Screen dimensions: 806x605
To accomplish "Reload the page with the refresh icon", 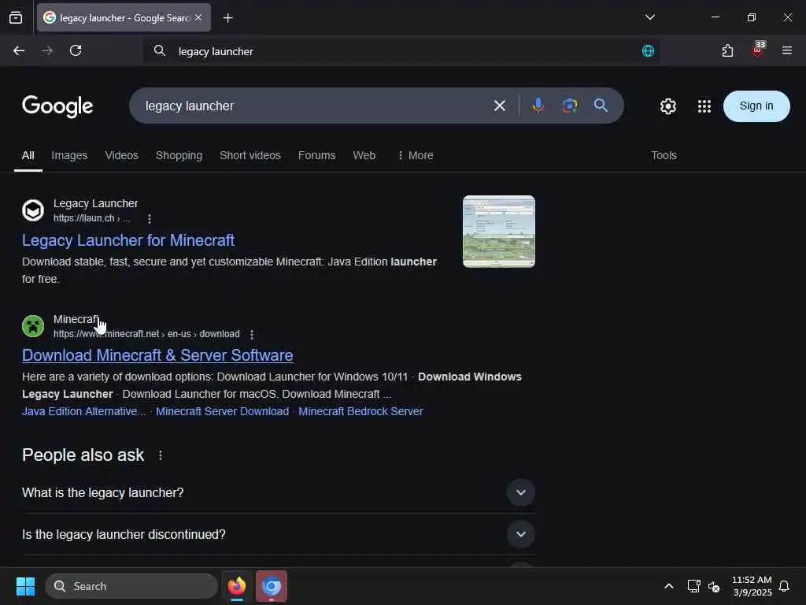I will [x=76, y=50].
